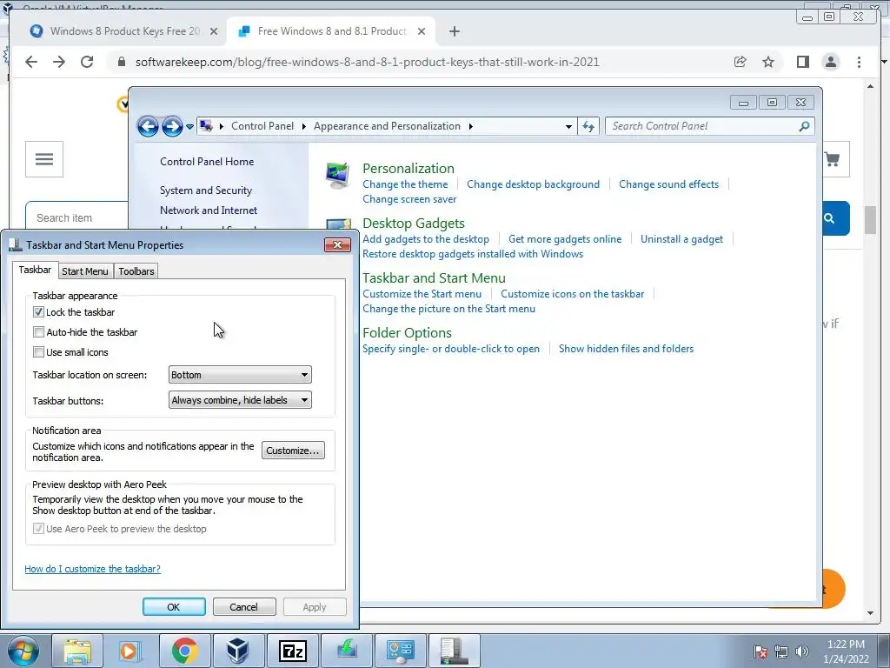Click the Customize... button
890x668 pixels.
pos(293,451)
